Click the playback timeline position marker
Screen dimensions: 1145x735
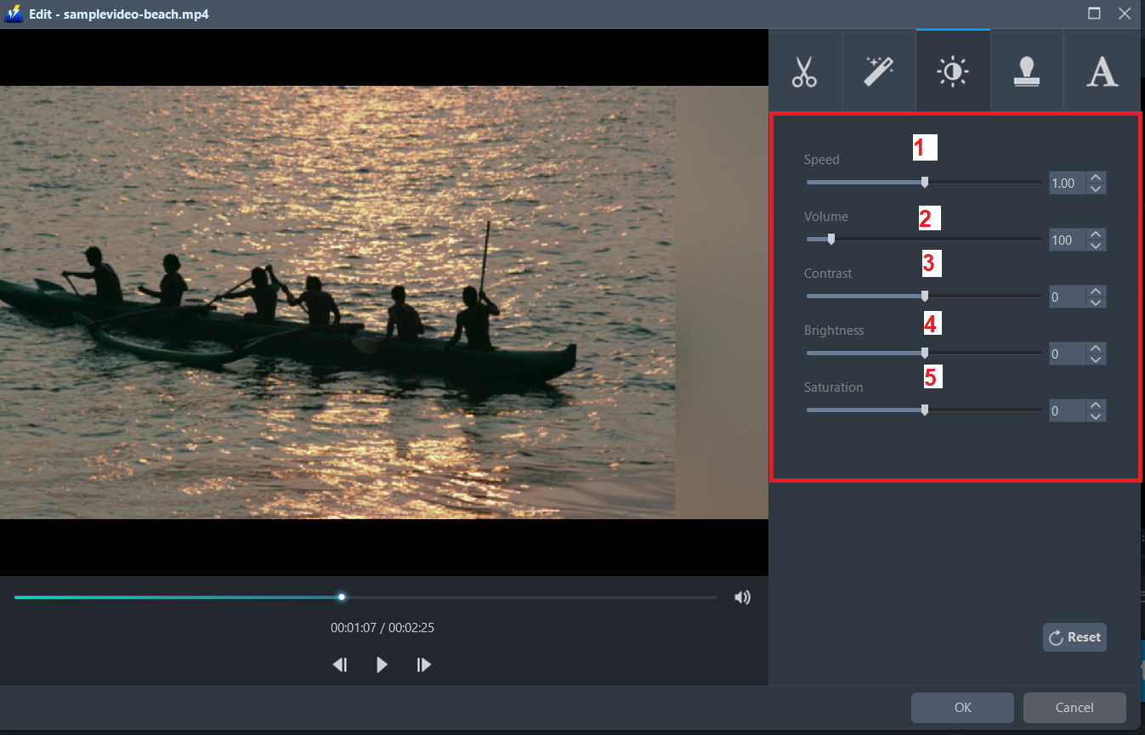(x=342, y=596)
